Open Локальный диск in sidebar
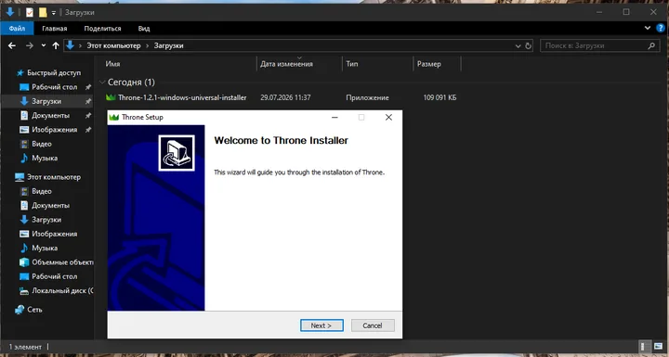This screenshot has width=669, height=357. [x=63, y=290]
